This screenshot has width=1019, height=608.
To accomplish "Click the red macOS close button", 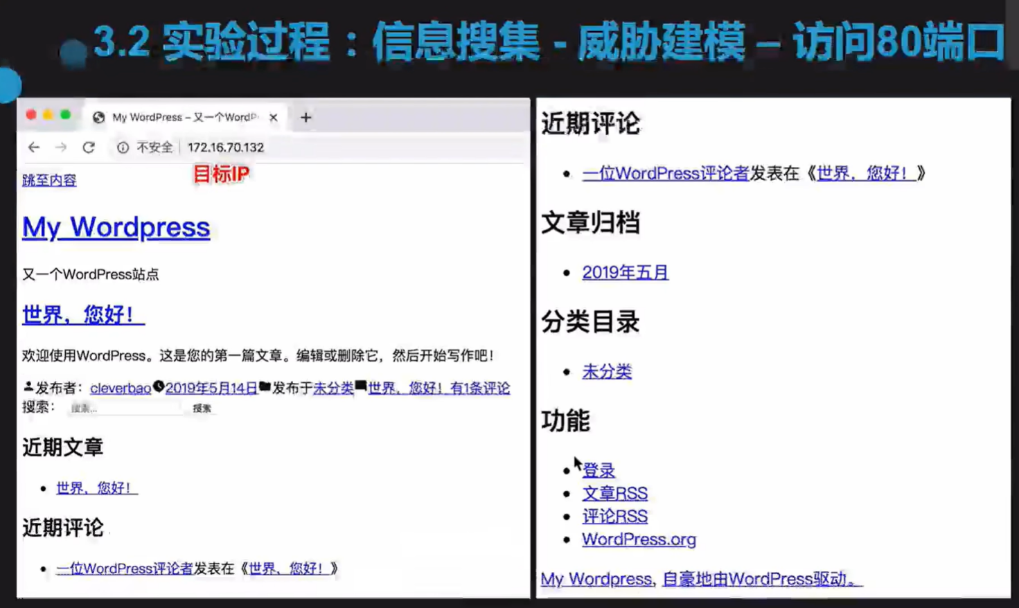I will click(x=31, y=115).
